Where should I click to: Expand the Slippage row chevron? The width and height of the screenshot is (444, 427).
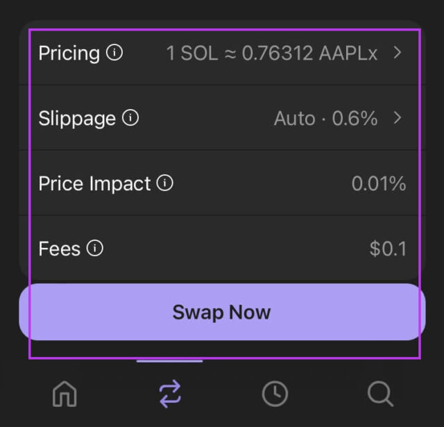click(398, 118)
